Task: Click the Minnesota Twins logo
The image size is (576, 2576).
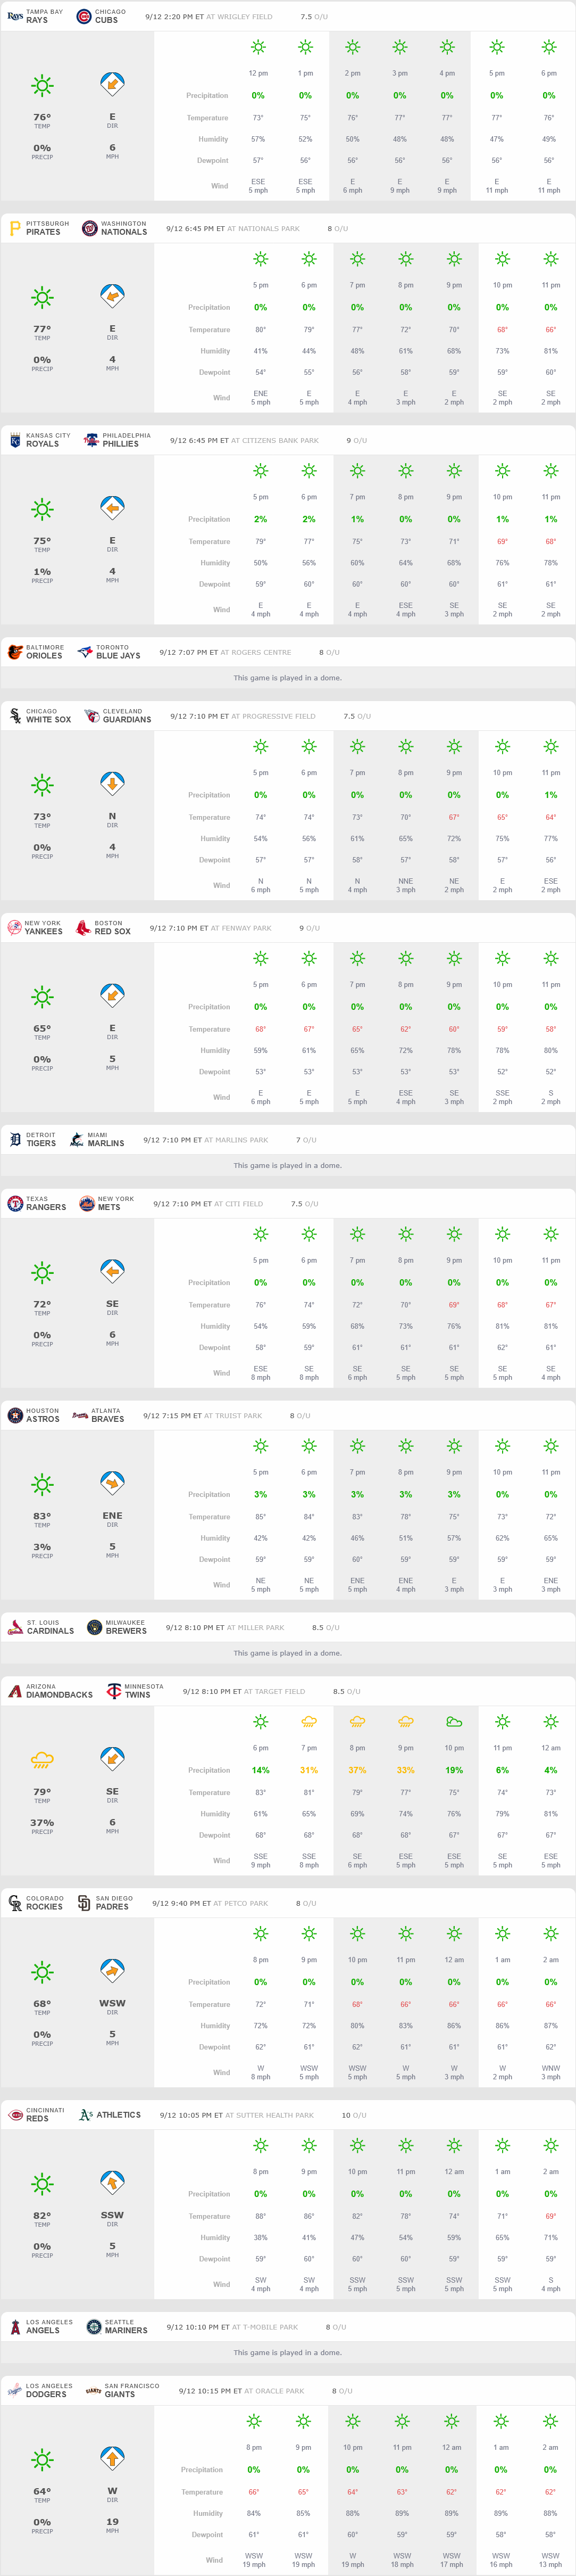Action: (x=113, y=1692)
